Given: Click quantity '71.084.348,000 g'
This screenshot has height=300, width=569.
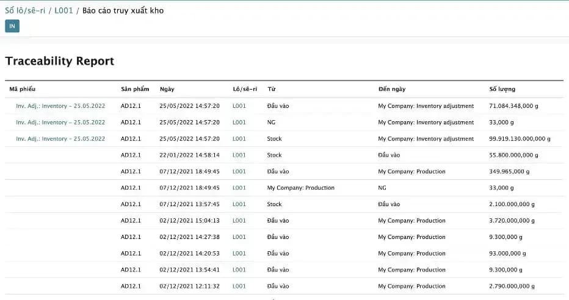Looking at the screenshot, I should pos(513,106).
